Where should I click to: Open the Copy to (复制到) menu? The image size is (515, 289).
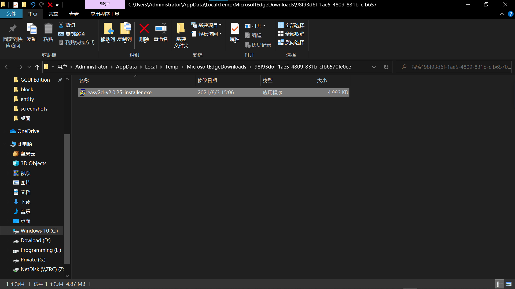click(125, 33)
